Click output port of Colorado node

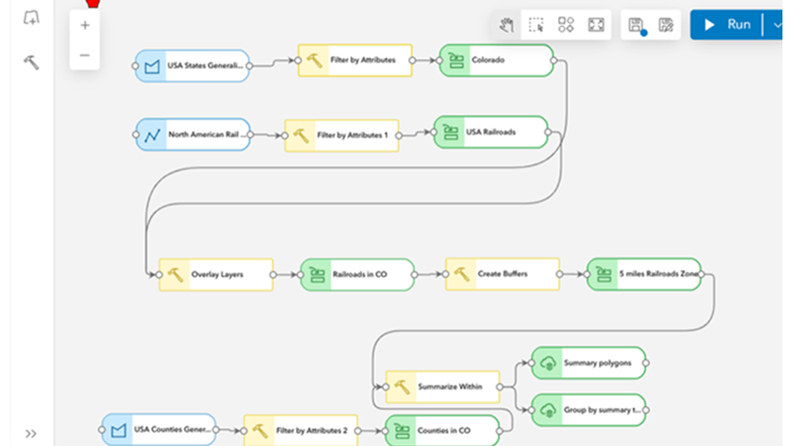pos(554,60)
